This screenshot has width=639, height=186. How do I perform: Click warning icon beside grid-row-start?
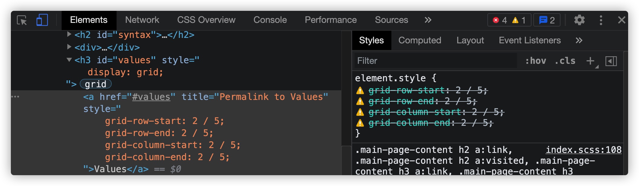pos(360,90)
